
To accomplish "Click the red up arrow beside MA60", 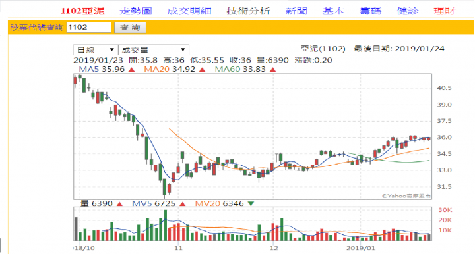I will (272, 70).
